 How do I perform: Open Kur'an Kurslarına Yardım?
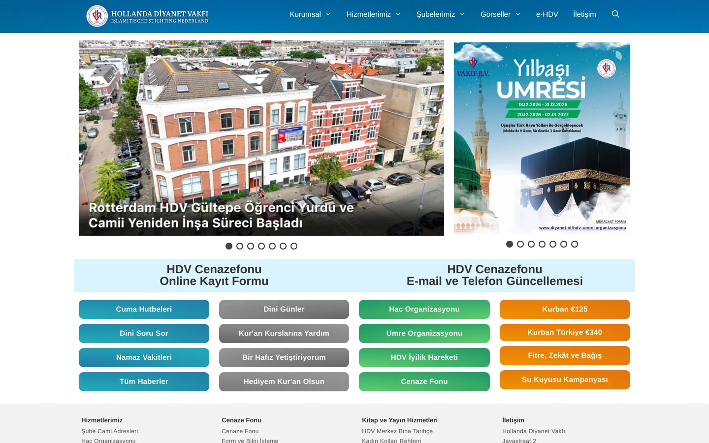point(284,333)
